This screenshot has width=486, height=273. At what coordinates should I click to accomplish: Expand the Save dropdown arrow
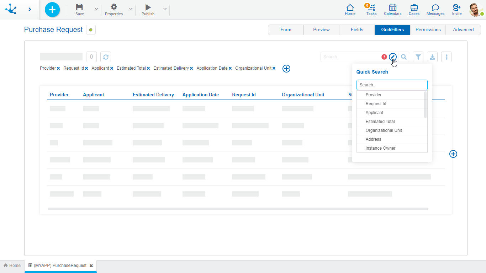coord(96,9)
